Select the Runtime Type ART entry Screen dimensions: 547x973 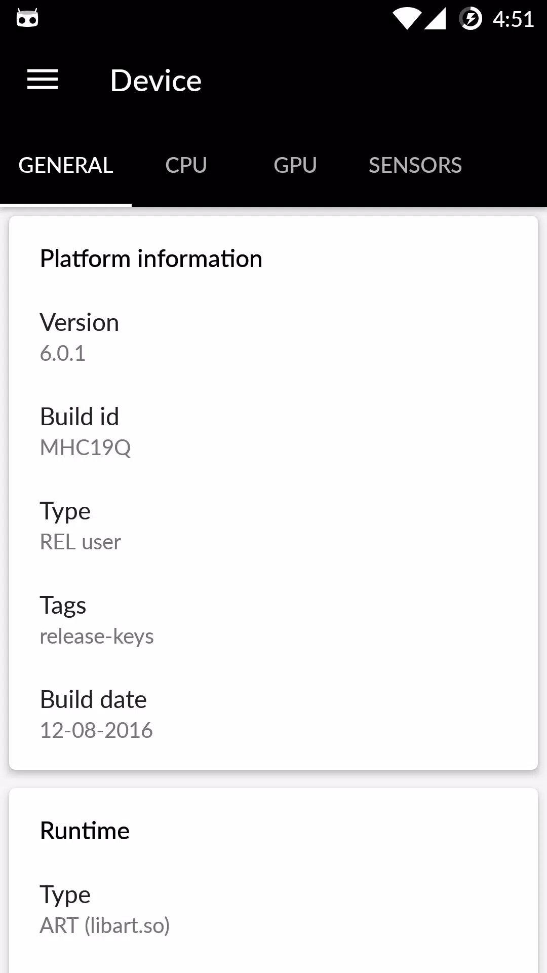(273, 910)
